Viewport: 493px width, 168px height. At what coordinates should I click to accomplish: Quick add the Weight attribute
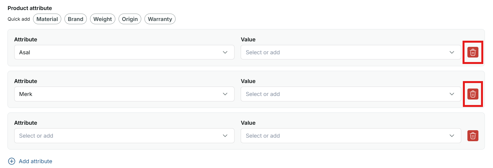pos(103,19)
